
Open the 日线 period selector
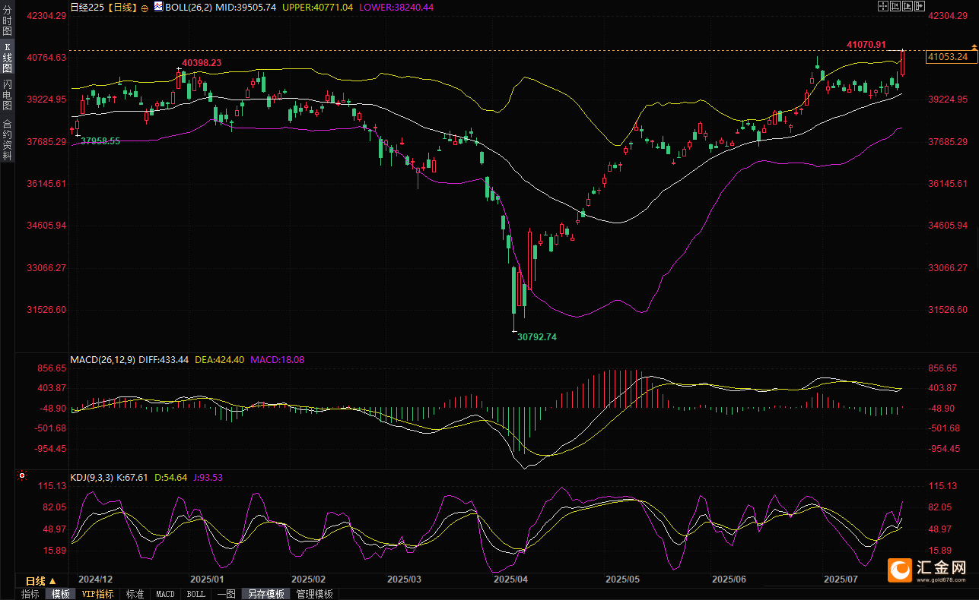pos(41,581)
